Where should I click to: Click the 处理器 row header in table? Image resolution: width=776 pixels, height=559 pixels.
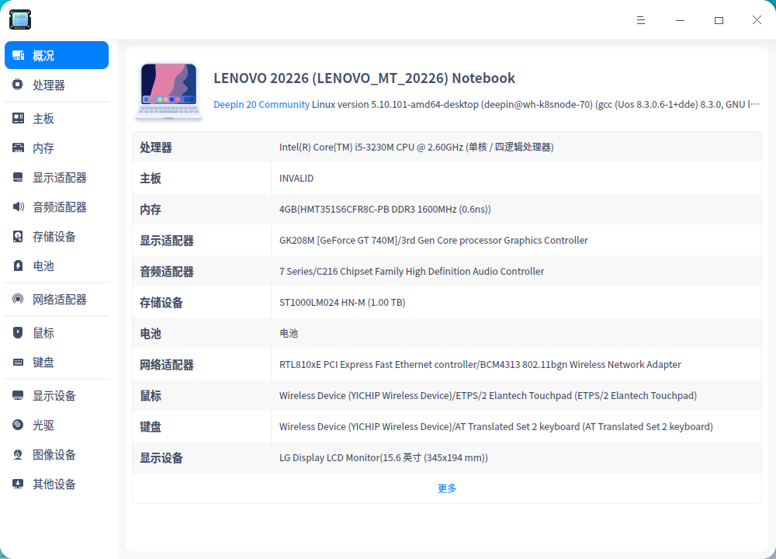(156, 148)
